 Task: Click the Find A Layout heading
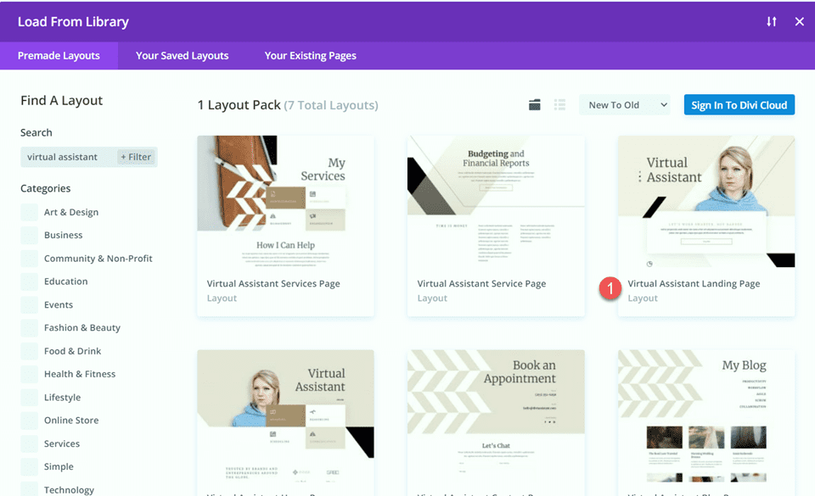61,101
